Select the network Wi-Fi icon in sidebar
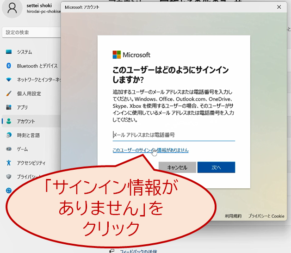The height and width of the screenshot is (253, 291). pyautogui.click(x=9, y=80)
